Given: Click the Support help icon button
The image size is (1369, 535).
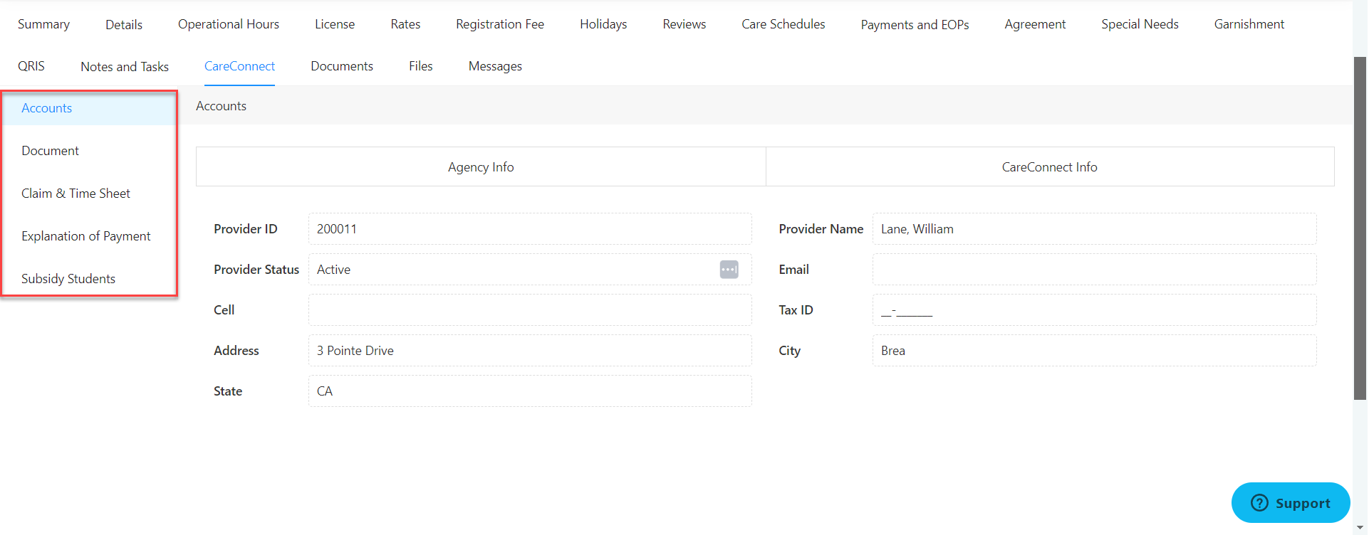Looking at the screenshot, I should [x=1290, y=503].
